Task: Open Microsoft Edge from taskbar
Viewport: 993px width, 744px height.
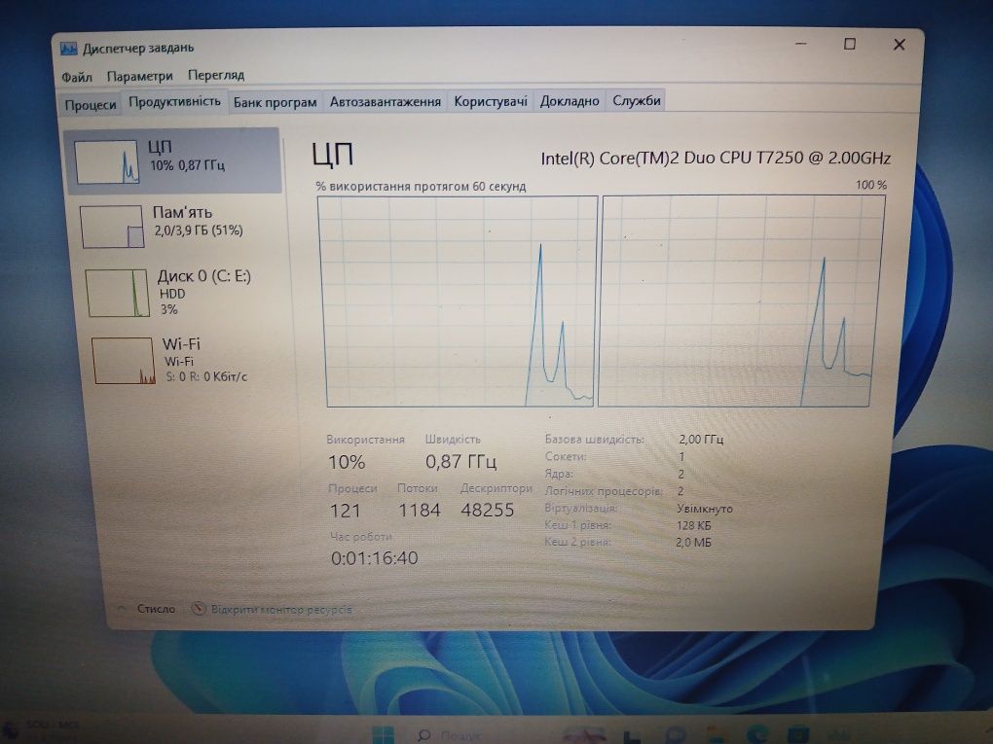Action: (757, 734)
